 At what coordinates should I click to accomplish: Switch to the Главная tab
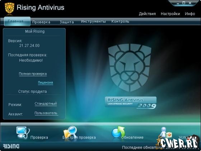(x=17, y=21)
